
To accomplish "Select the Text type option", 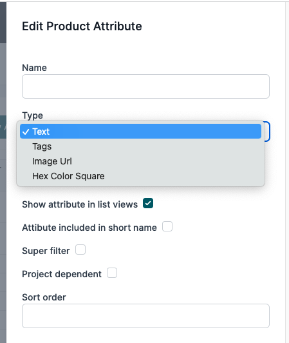I will click(140, 132).
